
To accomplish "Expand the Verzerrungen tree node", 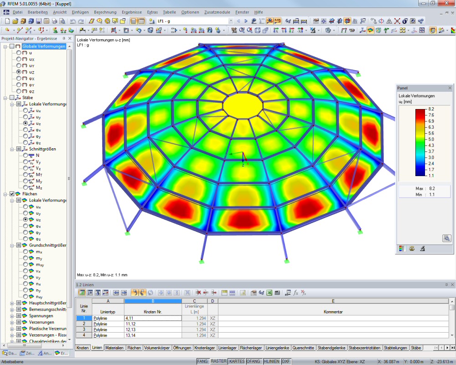I will 12,323.
